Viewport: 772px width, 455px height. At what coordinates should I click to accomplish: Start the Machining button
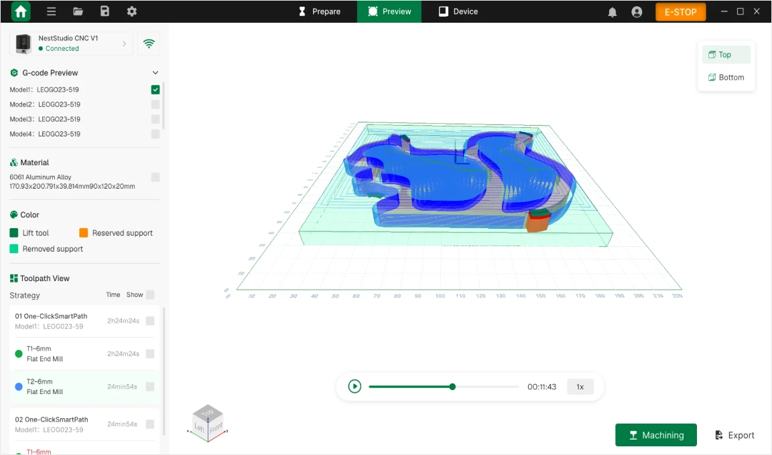point(656,435)
